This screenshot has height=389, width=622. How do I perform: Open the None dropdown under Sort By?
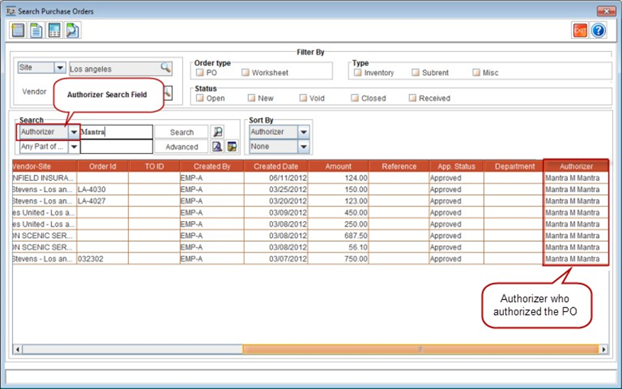303,146
